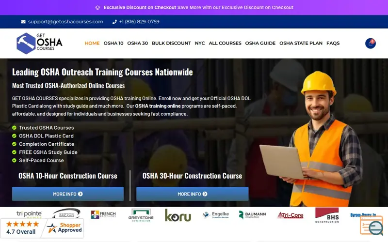Click the envelope icon beside support email
This screenshot has width=388, height=242.
pyautogui.click(x=23, y=22)
